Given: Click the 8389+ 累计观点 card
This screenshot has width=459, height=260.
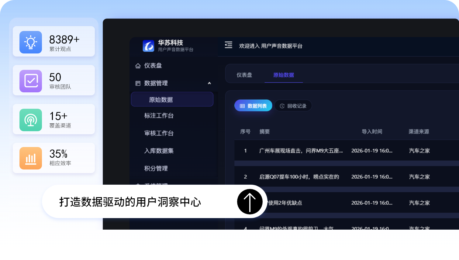Looking at the screenshot, I should coord(54,41).
